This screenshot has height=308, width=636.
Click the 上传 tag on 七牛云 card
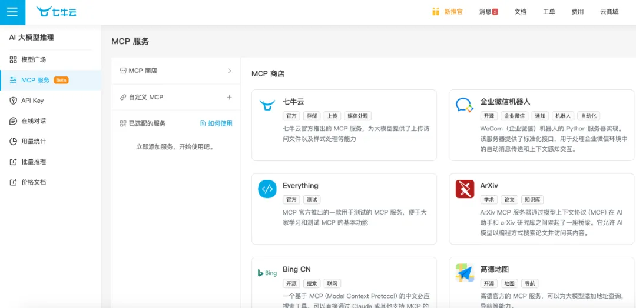(332, 116)
